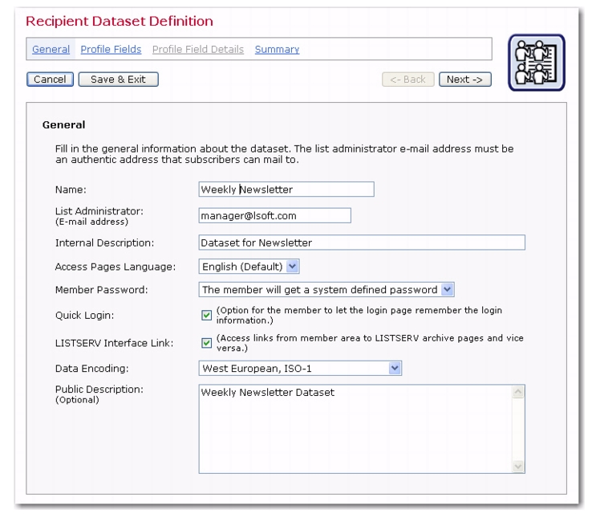Go to the Summary tab
The height and width of the screenshot is (522, 596).
(277, 50)
